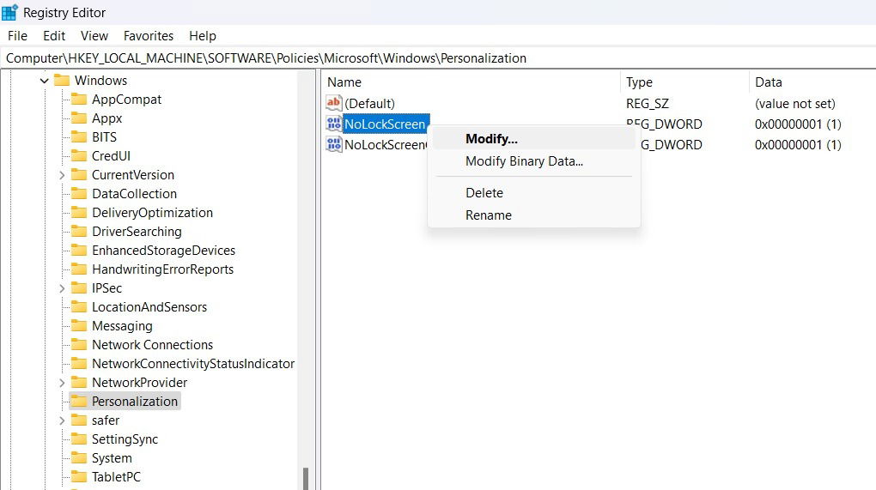Click the Network Connections folder icon
This screenshot has width=876, height=490.
pyautogui.click(x=79, y=344)
